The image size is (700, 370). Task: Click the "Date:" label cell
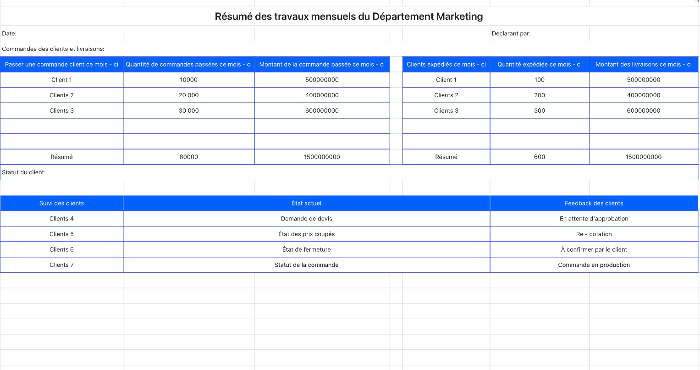tap(61, 33)
